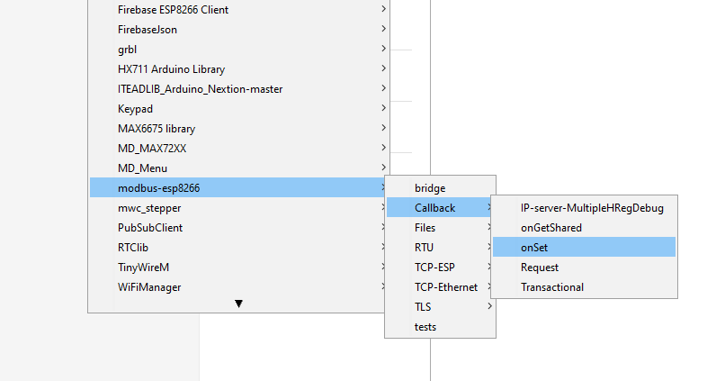The image size is (716, 381).
Task: Open the TCP-ESP examples submenu
Action: pos(439,268)
